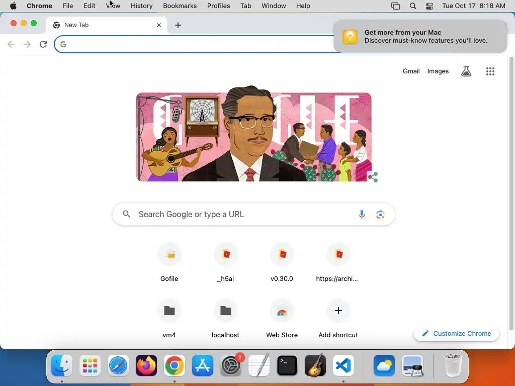Open the Window menu
Screen dimensions: 515x386
click(274, 6)
